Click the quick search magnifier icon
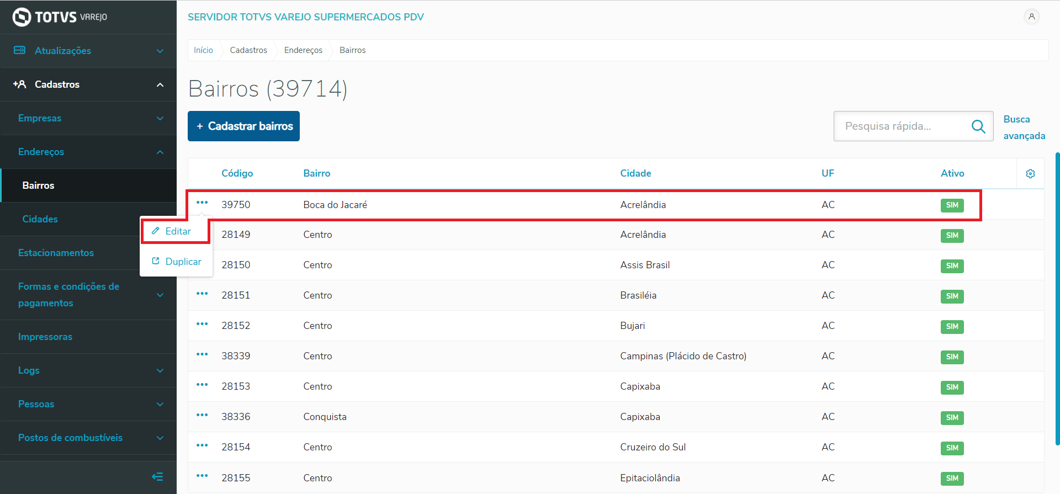The height and width of the screenshot is (494, 1060). pyautogui.click(x=978, y=126)
